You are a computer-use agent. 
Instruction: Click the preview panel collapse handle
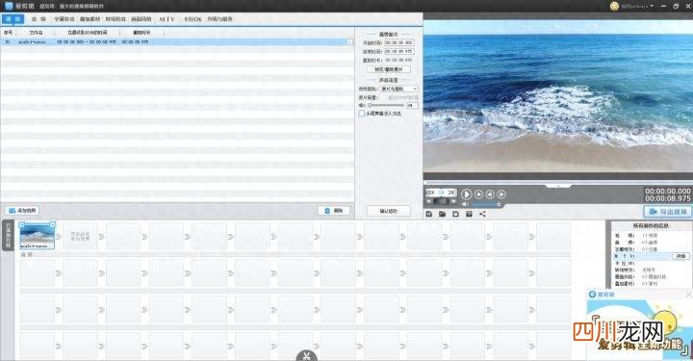557,186
